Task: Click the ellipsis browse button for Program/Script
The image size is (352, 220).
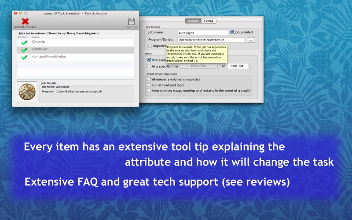Action: point(250,40)
